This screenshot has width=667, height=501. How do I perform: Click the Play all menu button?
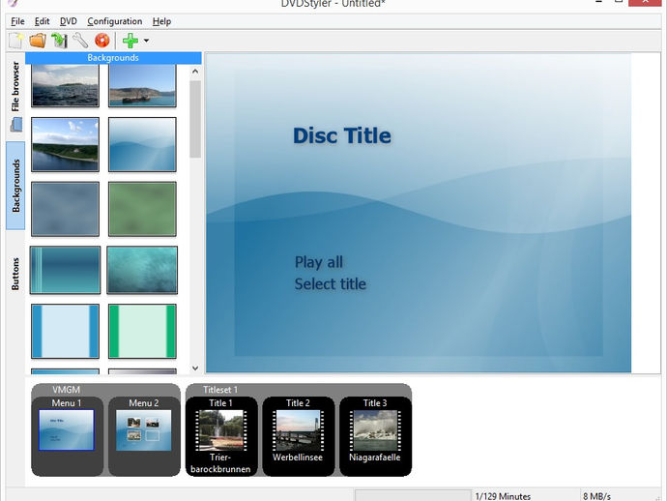(319, 262)
